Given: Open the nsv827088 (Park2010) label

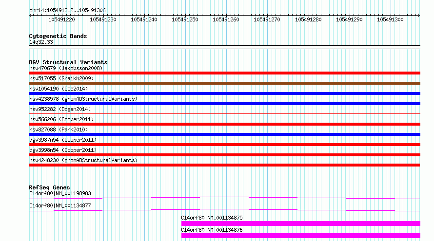Looking at the screenshot, I should click(59, 130).
